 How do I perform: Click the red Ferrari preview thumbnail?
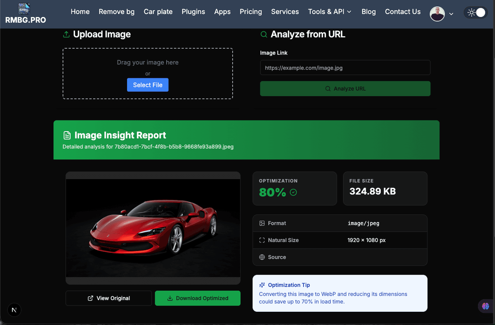tap(153, 228)
